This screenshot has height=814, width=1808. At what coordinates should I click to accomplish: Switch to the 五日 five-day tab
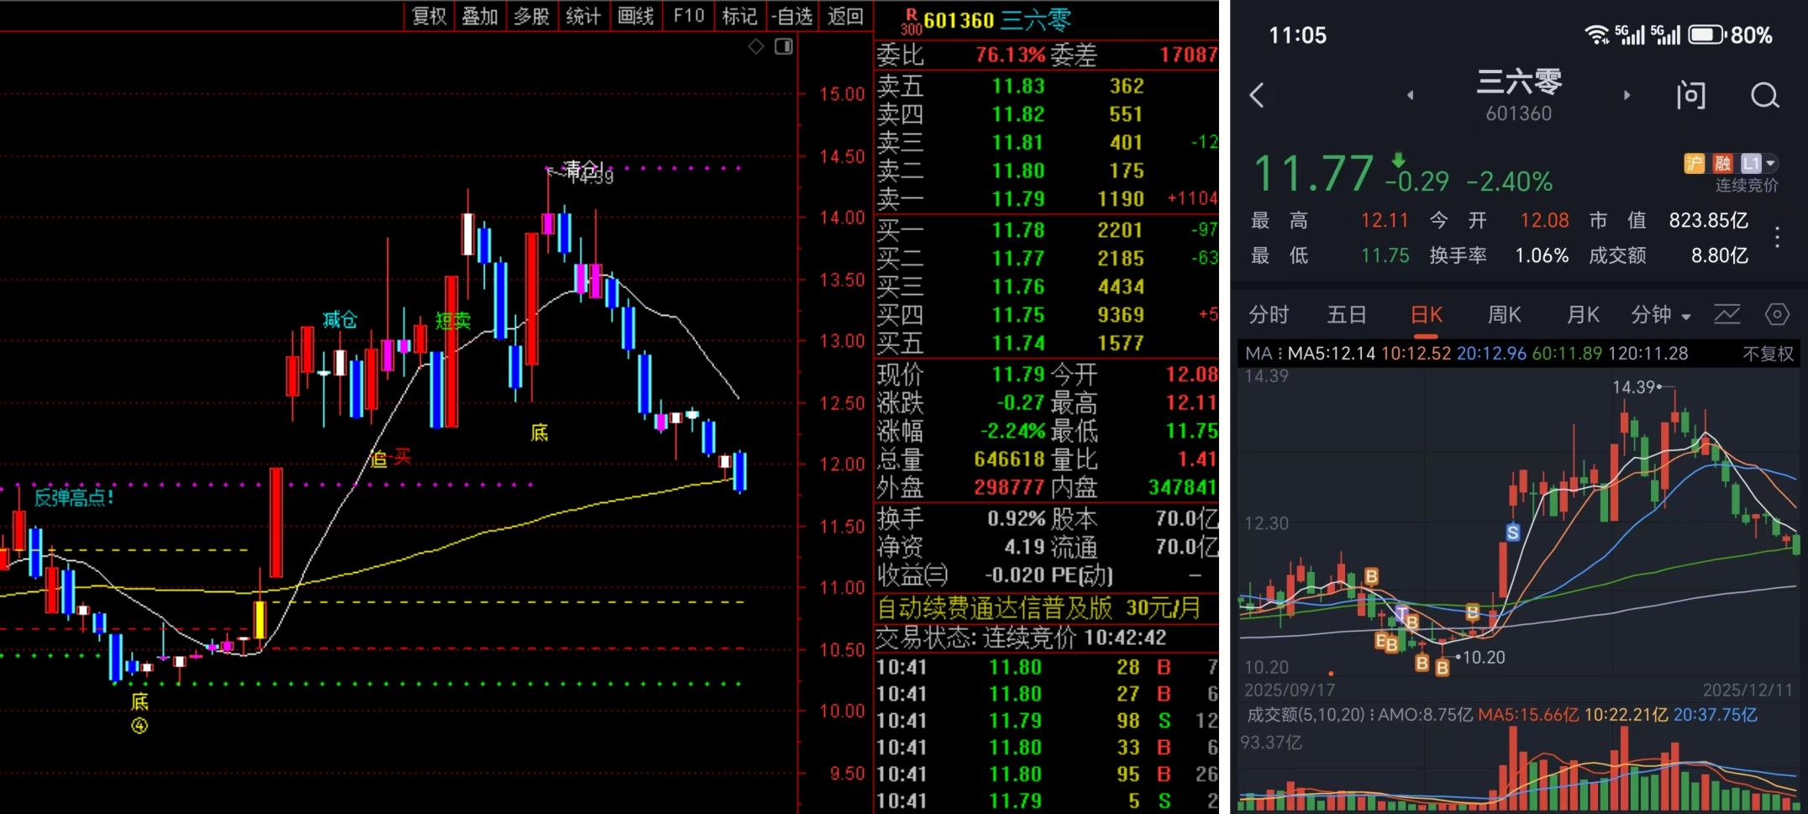click(1347, 315)
